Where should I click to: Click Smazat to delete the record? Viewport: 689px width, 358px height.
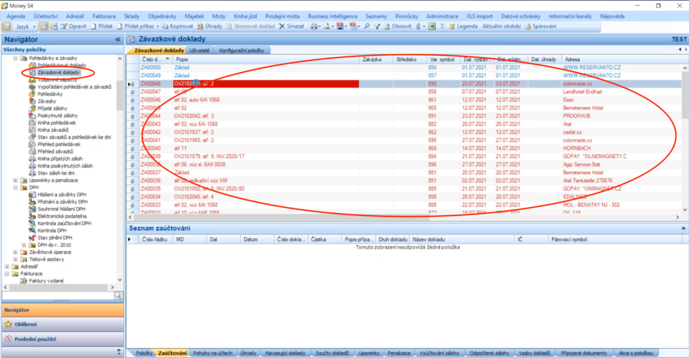click(x=291, y=26)
